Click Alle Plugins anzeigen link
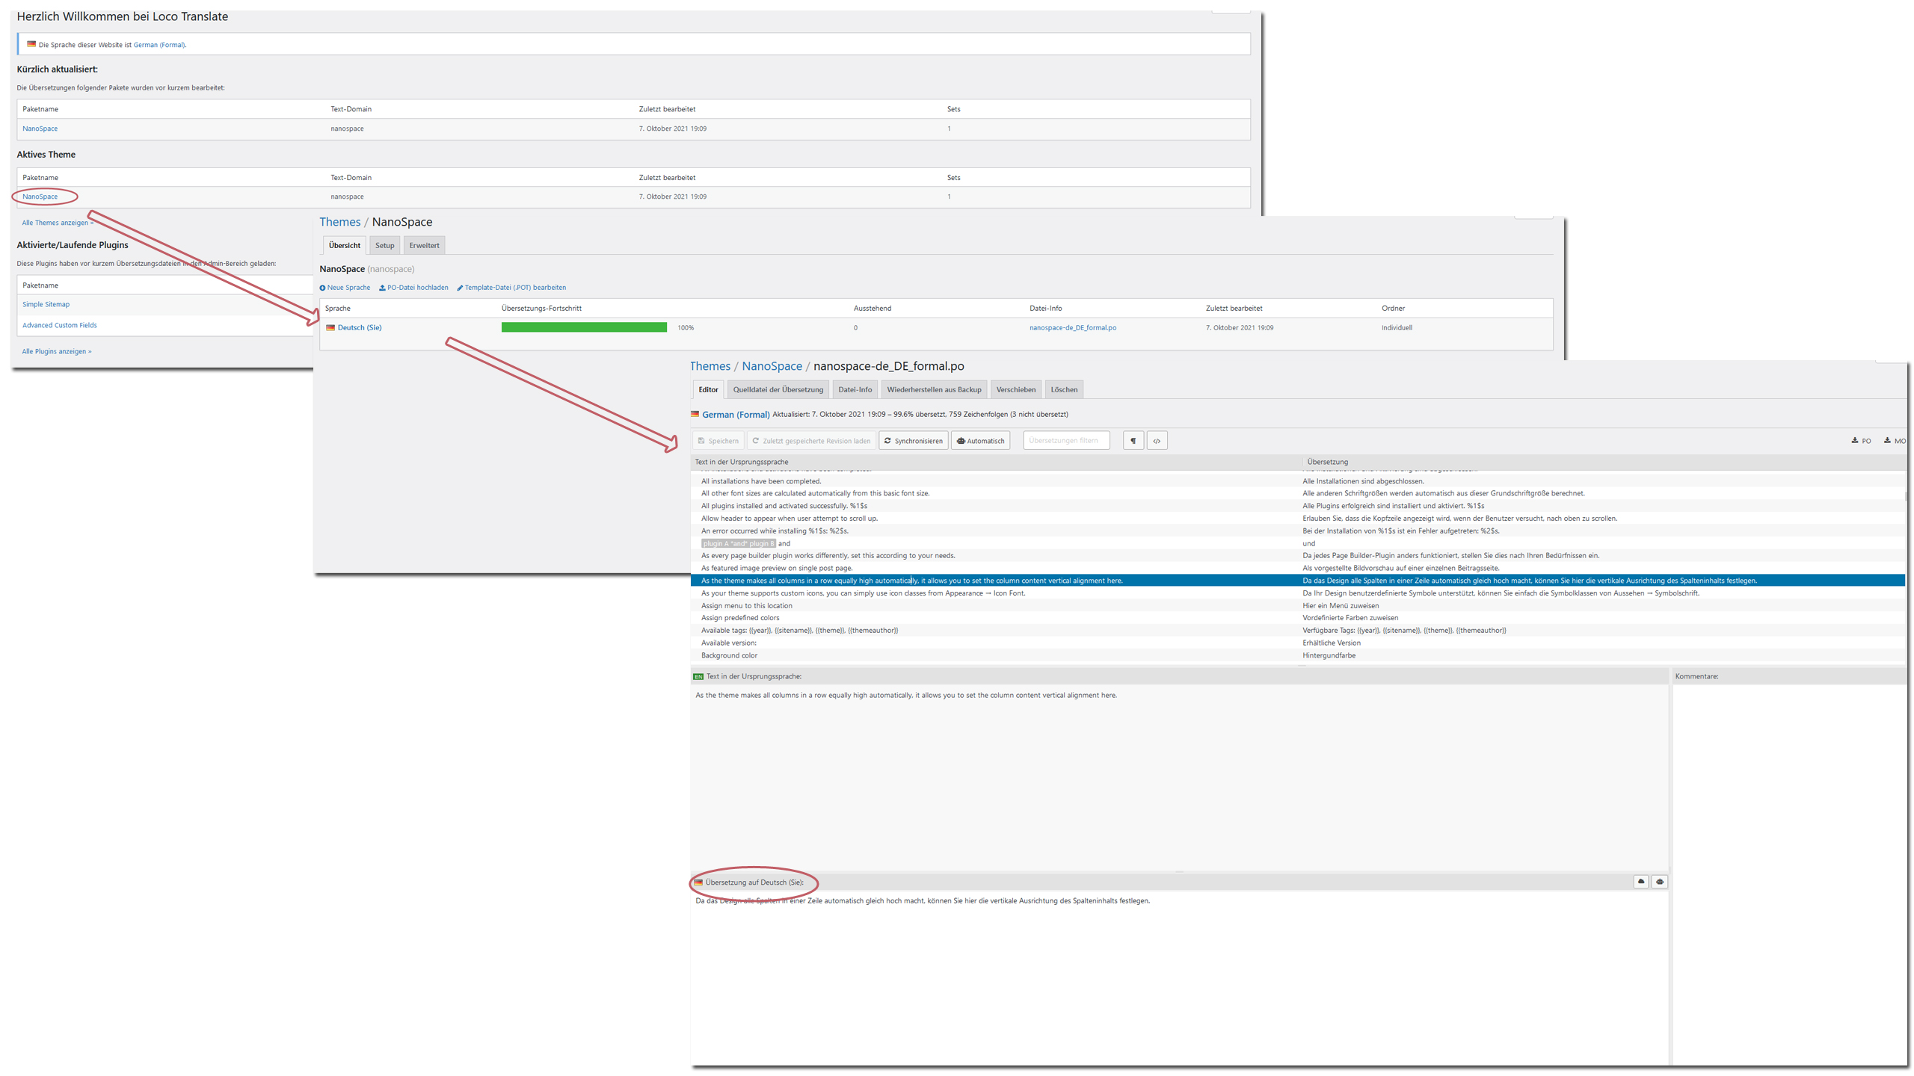 (x=56, y=351)
